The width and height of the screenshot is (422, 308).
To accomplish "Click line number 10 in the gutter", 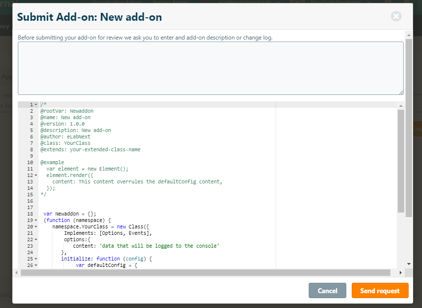I will pos(31,163).
